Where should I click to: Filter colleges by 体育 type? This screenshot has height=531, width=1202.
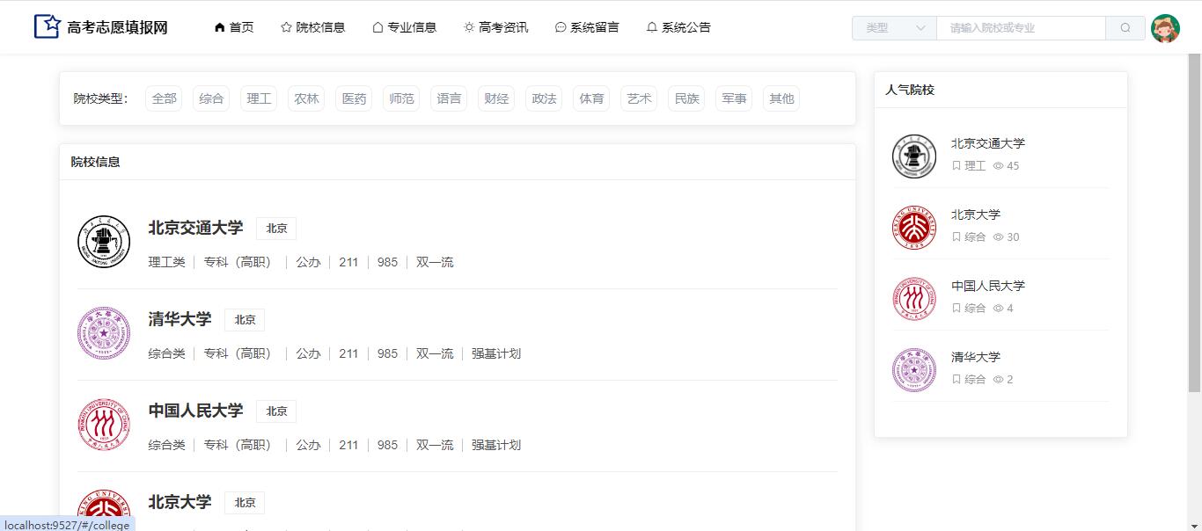[591, 98]
